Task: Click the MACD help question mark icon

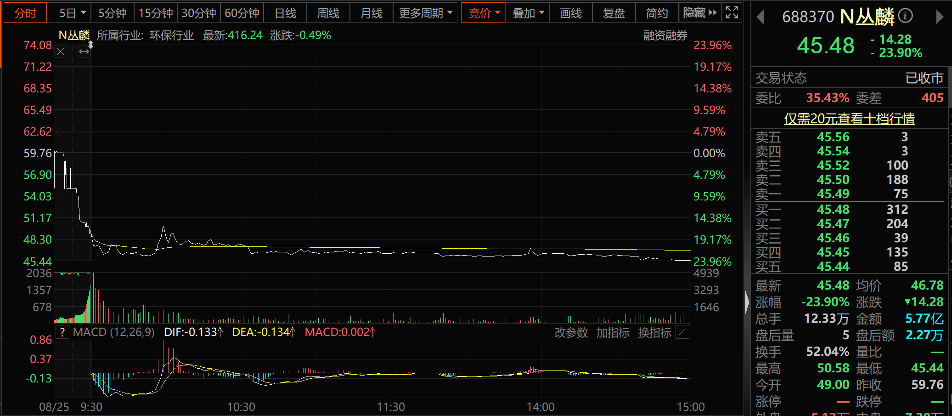Action: [x=62, y=332]
